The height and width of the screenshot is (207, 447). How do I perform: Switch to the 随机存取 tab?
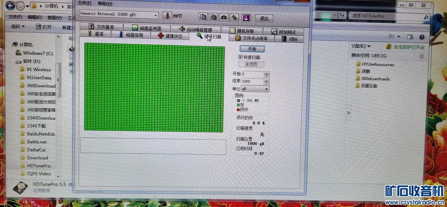coord(242,31)
